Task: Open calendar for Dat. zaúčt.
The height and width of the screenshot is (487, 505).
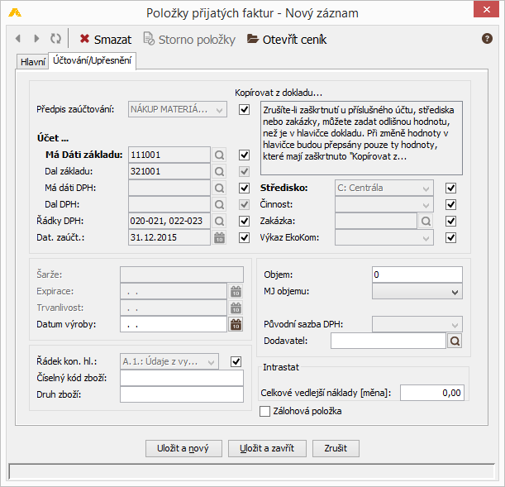Action: pyautogui.click(x=219, y=237)
